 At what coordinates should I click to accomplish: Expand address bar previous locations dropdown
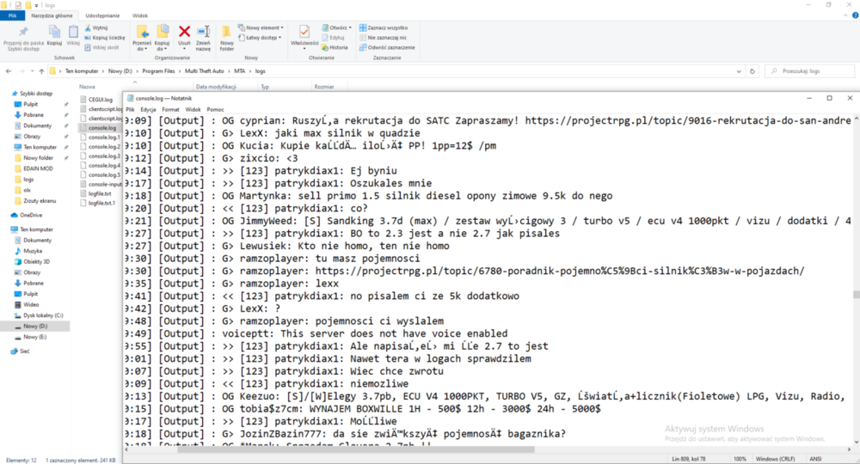(x=739, y=71)
